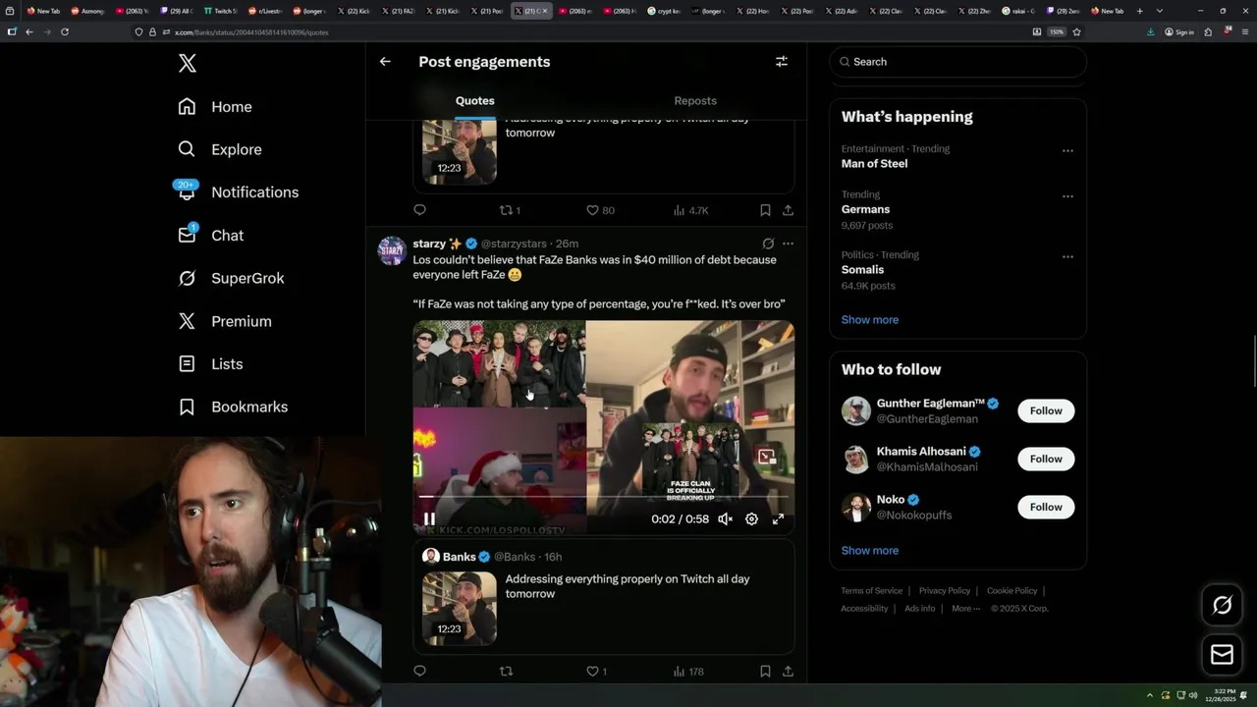Image resolution: width=1257 pixels, height=707 pixels.
Task: Pop out video with picture-in-picture overlay icon
Action: point(766,457)
